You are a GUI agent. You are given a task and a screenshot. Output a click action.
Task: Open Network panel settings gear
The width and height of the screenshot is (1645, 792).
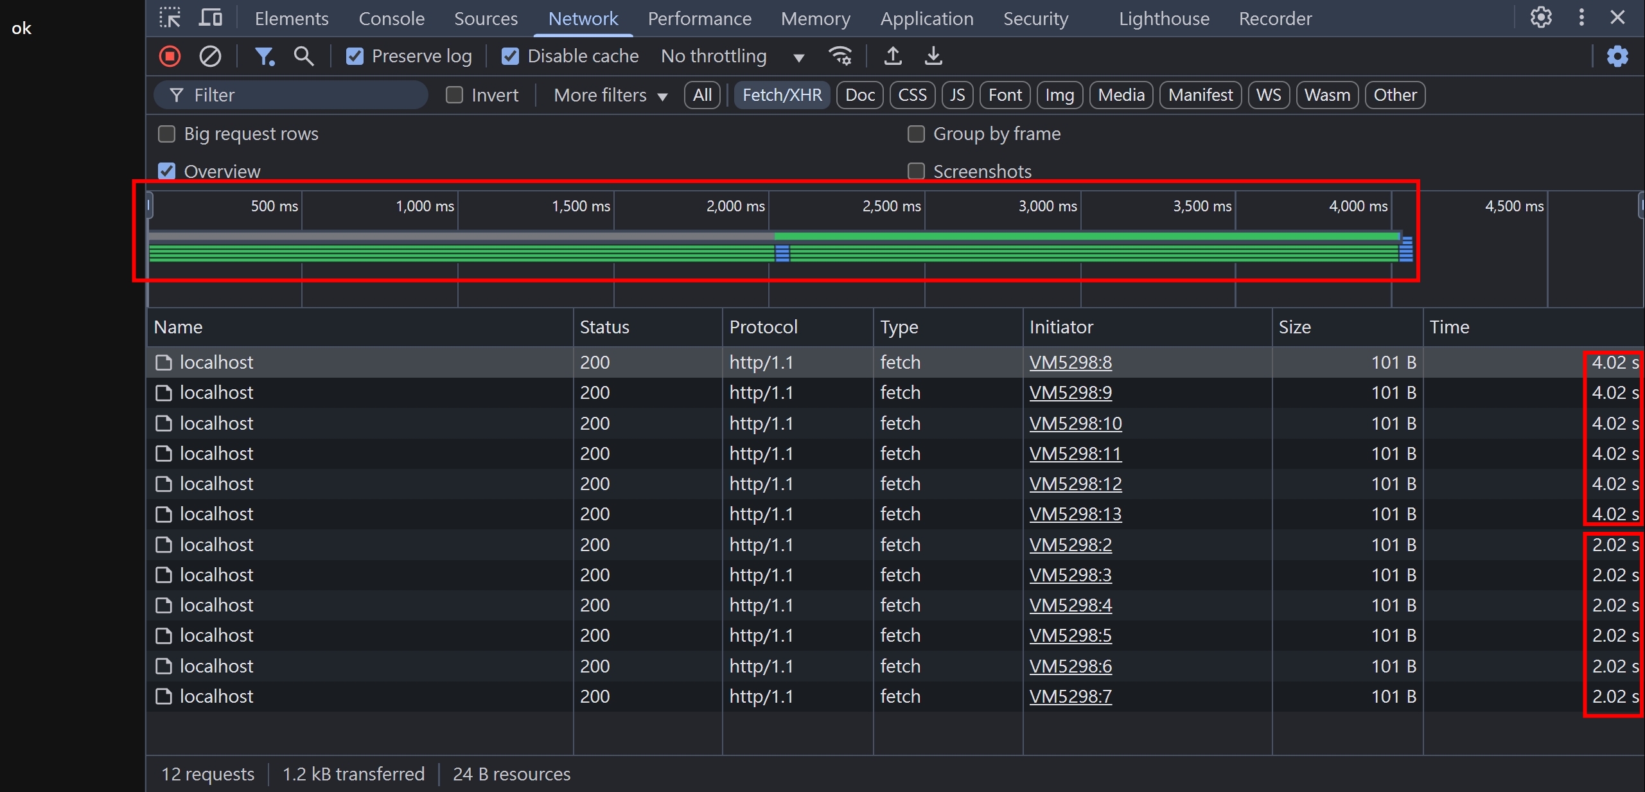point(1617,57)
